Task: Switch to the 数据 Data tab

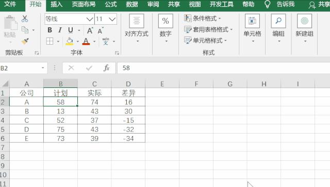Action: 132,4
